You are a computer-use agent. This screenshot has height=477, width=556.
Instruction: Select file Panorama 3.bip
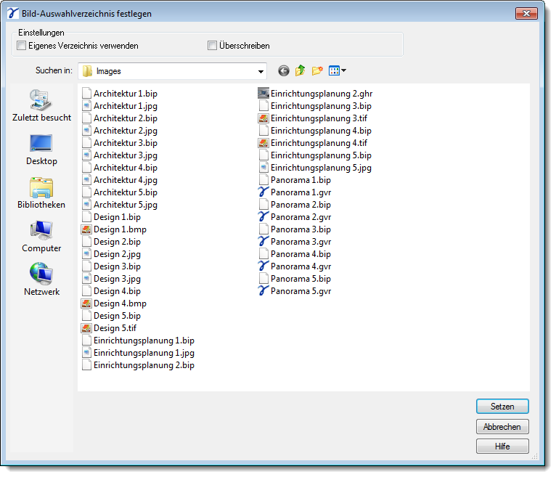[x=295, y=229]
